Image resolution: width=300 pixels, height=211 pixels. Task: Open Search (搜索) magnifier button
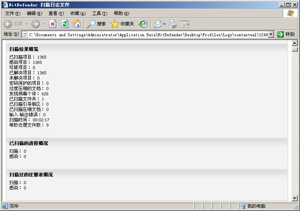coord(96,24)
